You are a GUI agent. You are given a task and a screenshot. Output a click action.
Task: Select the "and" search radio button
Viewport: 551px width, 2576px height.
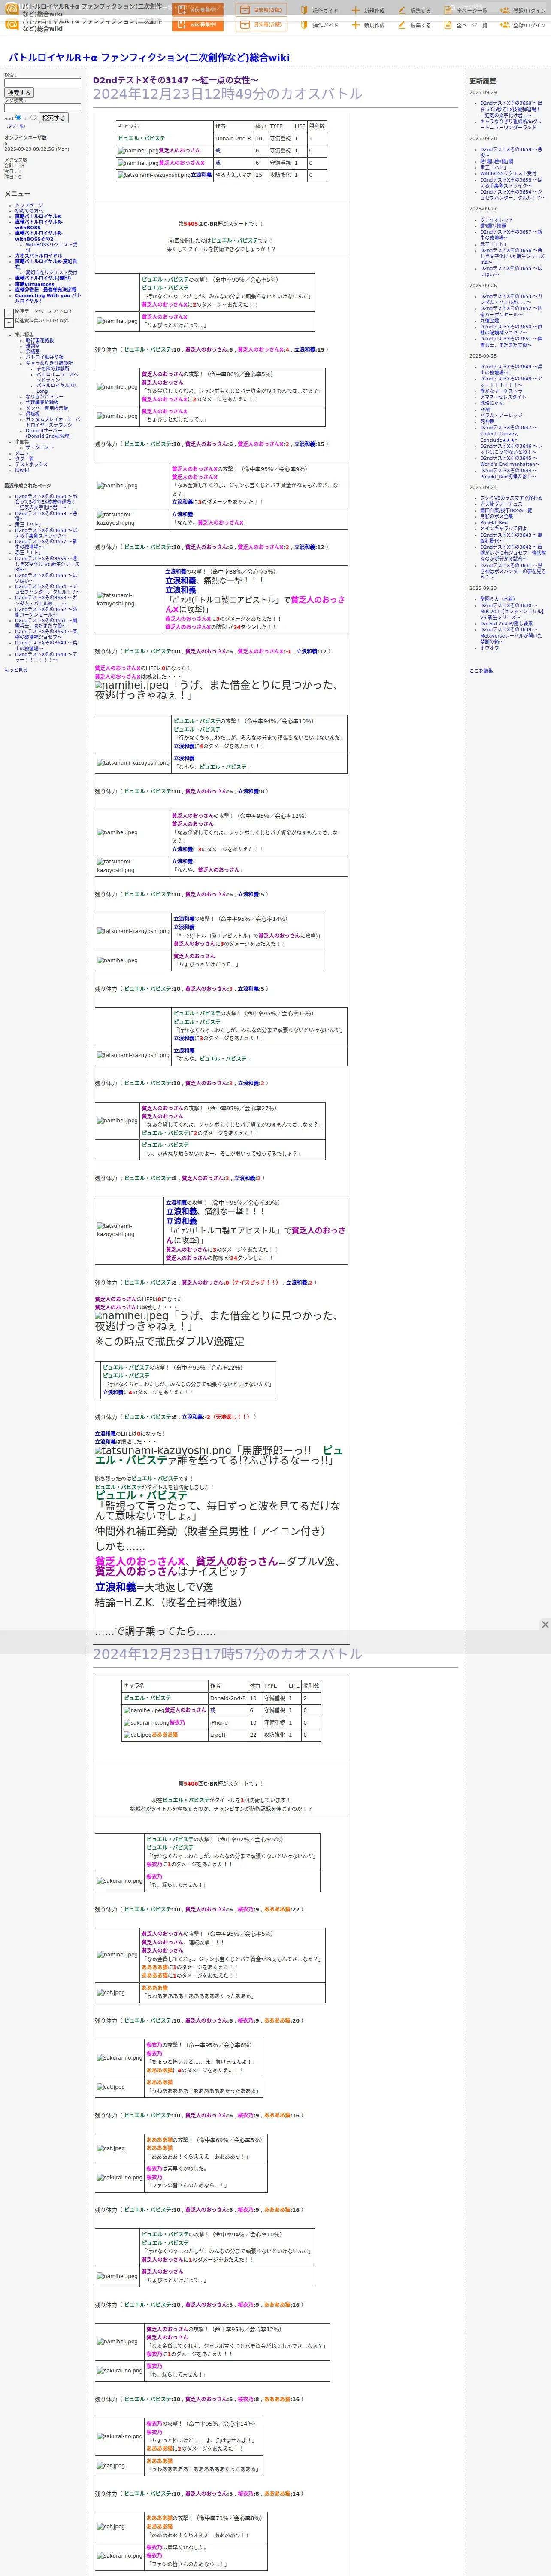tap(19, 118)
